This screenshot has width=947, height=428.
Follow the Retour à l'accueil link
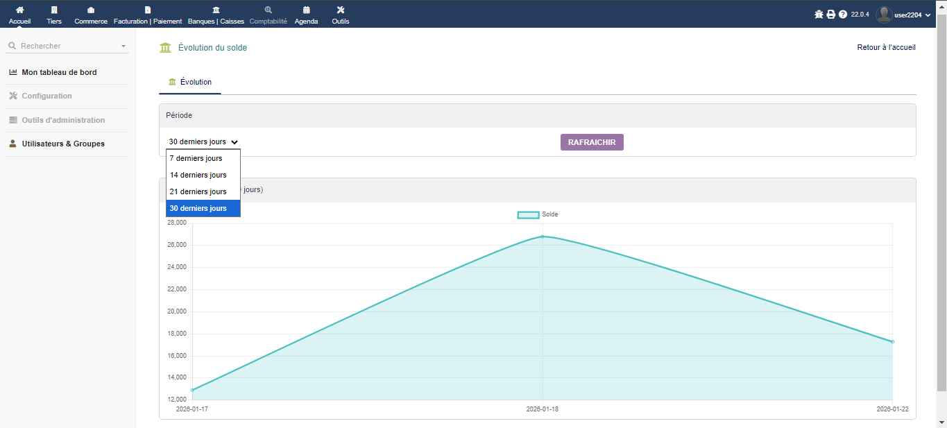pyautogui.click(x=886, y=48)
